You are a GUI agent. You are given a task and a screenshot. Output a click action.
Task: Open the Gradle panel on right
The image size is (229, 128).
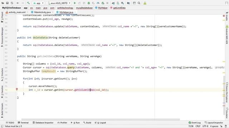[x=227, y=17]
